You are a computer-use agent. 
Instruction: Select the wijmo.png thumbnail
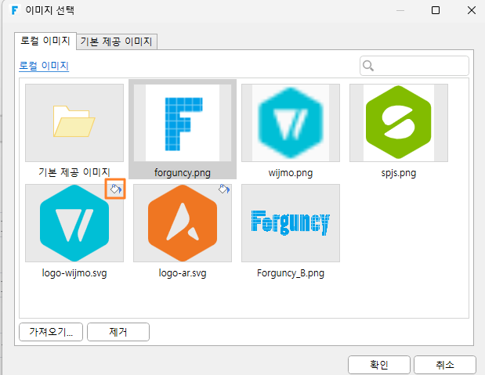(x=291, y=123)
